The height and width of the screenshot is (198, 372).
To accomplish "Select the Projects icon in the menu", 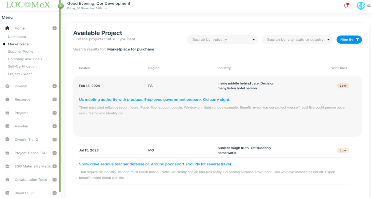I will (7, 113).
